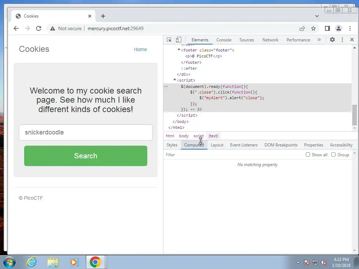Select the body breadcrumb
The width and height of the screenshot is (359, 269).
(184, 136)
